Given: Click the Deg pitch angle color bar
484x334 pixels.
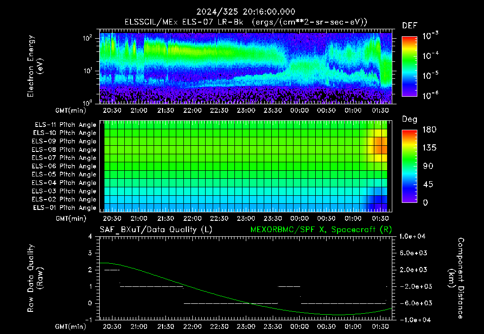Looking at the screenshot, I should [x=409, y=166].
